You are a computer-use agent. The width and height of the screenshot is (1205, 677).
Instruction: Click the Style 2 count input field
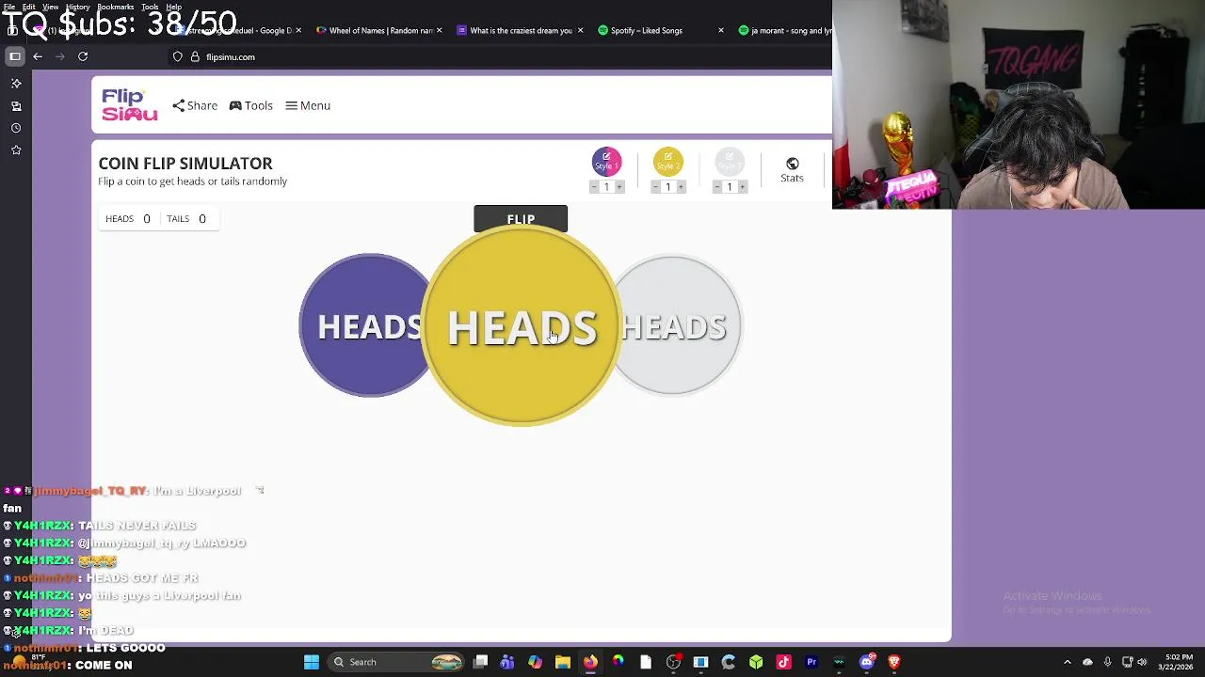[x=668, y=187]
